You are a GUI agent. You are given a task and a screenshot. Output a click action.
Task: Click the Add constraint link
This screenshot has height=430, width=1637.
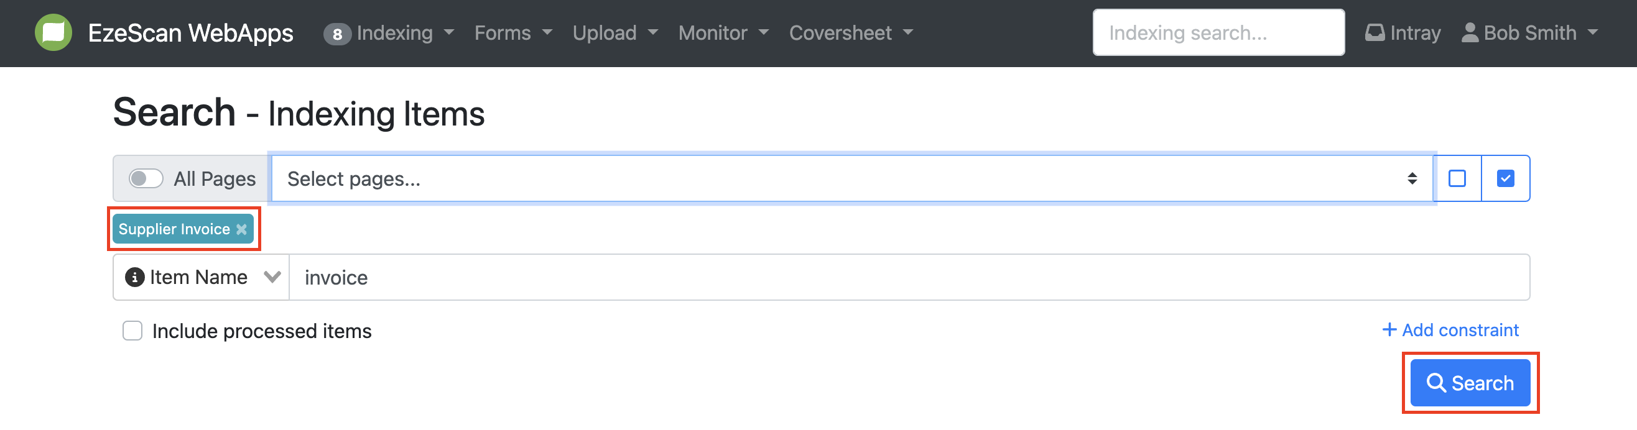click(1460, 331)
